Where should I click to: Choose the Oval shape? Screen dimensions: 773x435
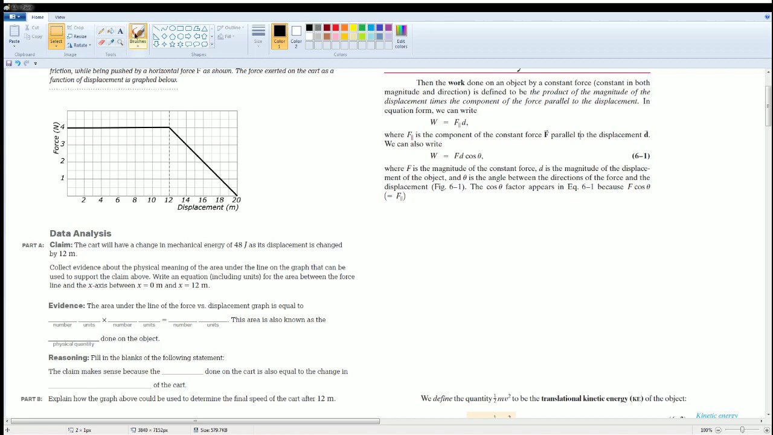pyautogui.click(x=172, y=28)
